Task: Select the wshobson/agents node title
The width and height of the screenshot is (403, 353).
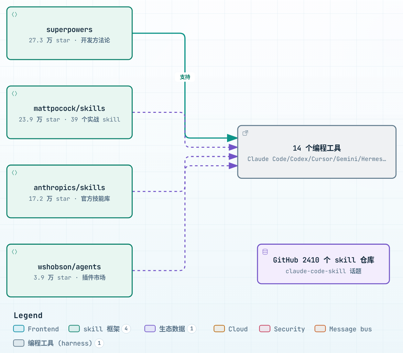Action: pyautogui.click(x=70, y=267)
